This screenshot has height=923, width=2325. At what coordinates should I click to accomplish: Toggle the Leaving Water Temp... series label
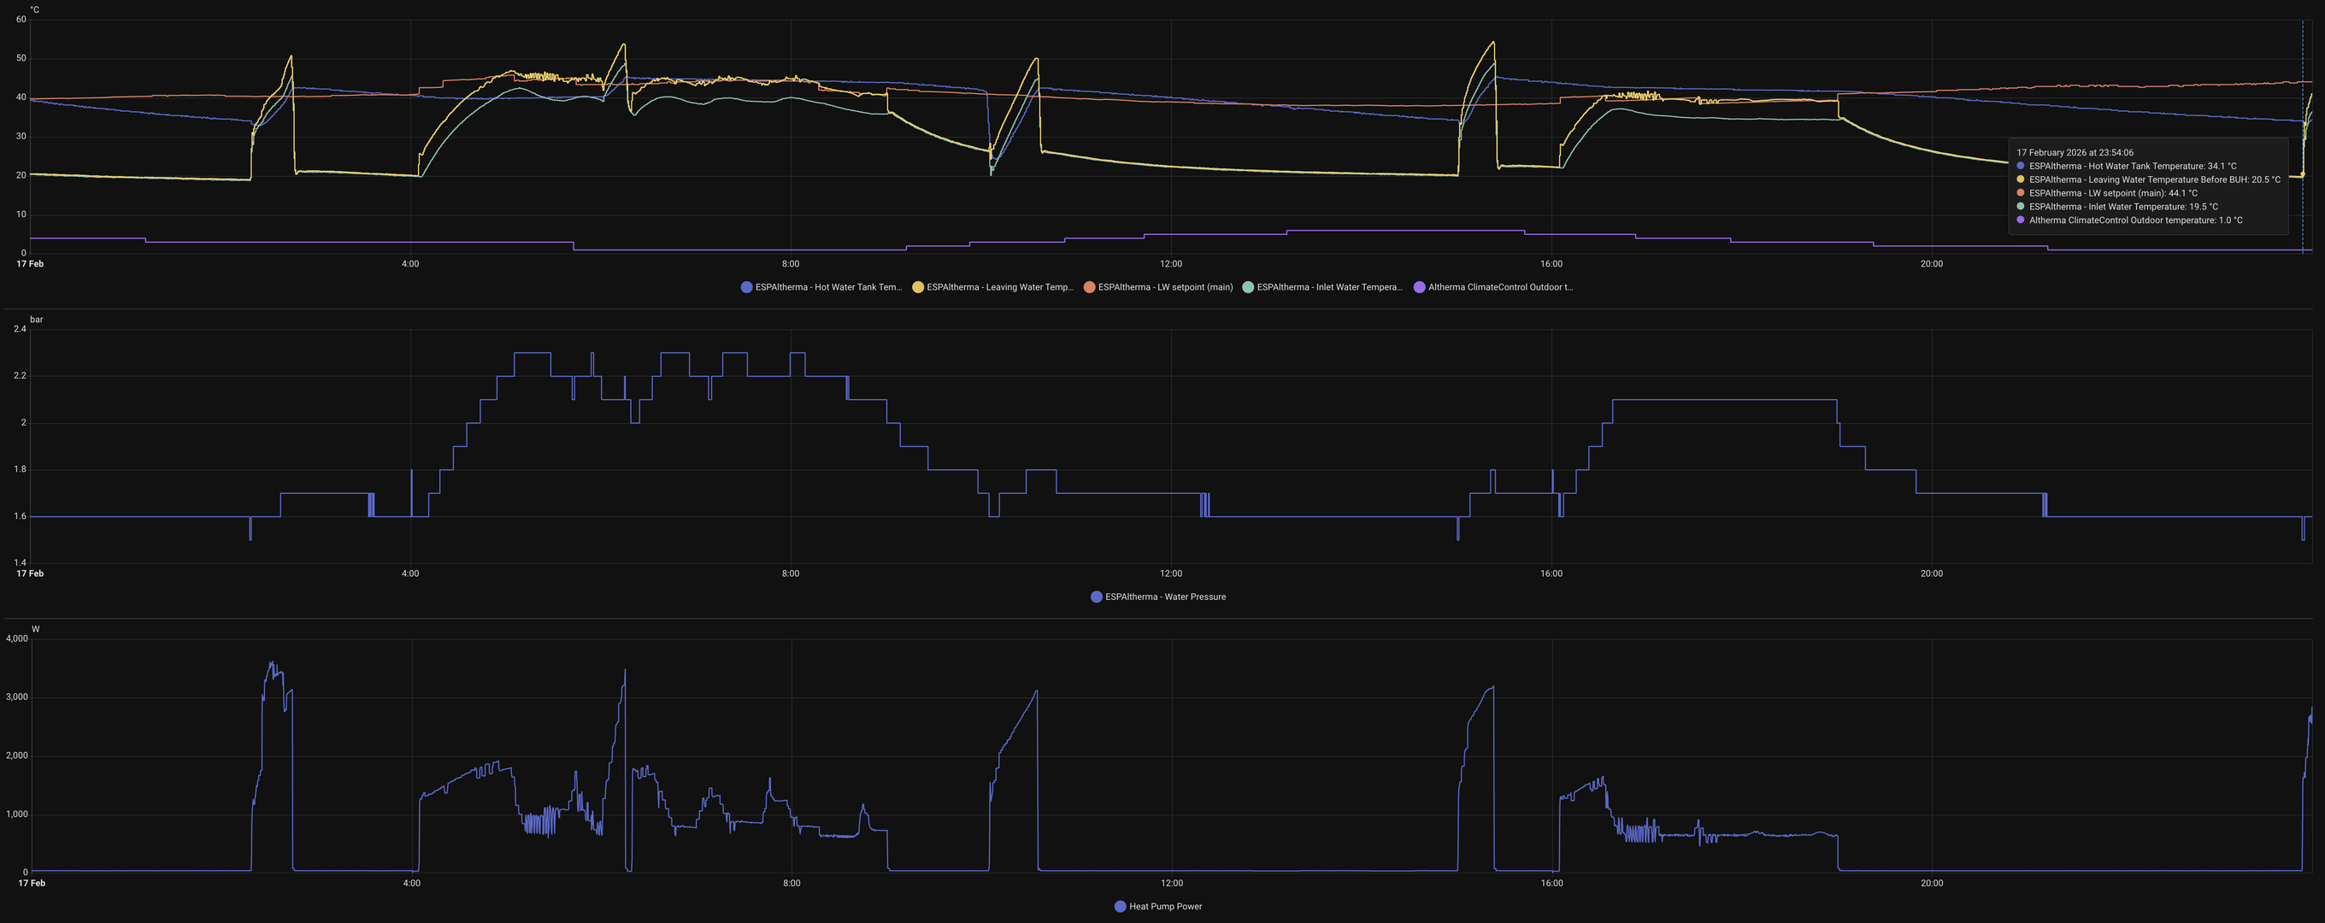tap(1000, 287)
